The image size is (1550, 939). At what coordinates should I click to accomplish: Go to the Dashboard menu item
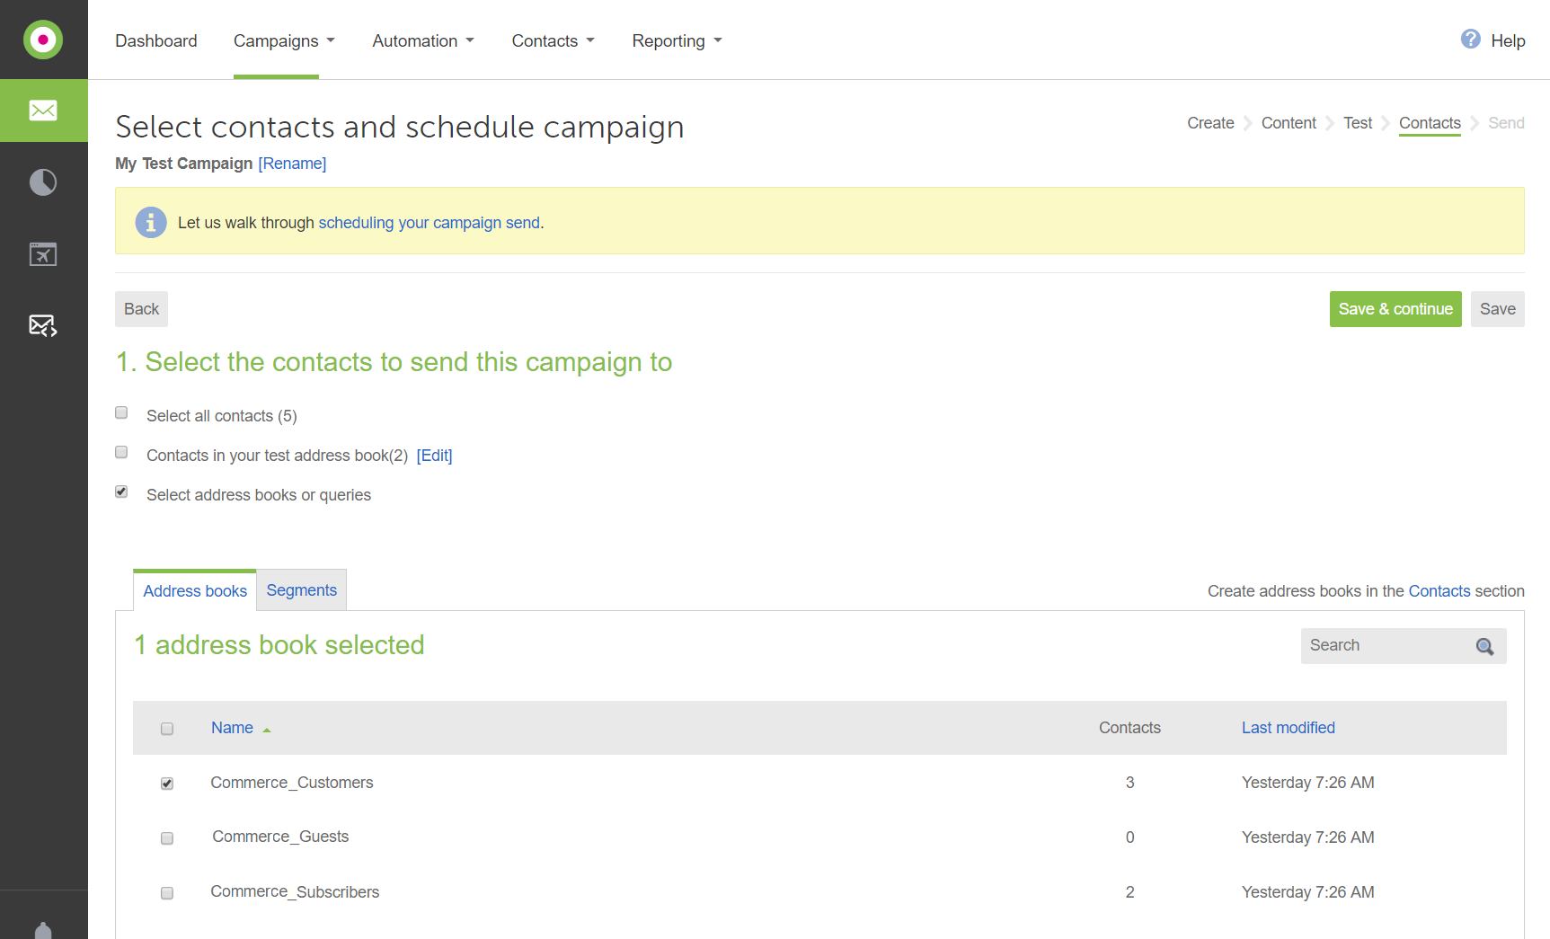(156, 41)
